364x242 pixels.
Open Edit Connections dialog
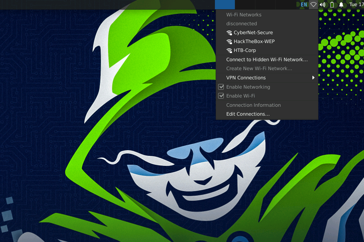click(x=267, y=114)
